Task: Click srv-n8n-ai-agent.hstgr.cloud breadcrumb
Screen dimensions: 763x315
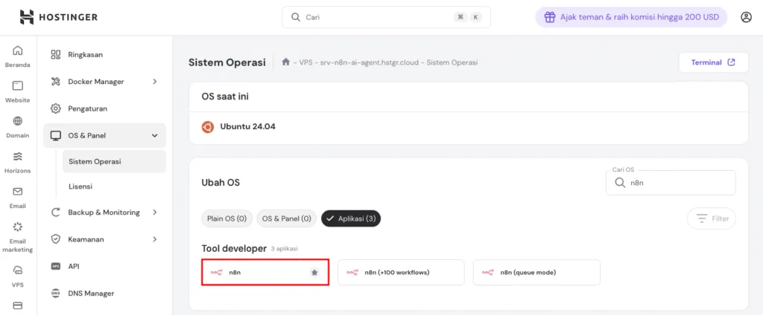Action: tap(370, 62)
